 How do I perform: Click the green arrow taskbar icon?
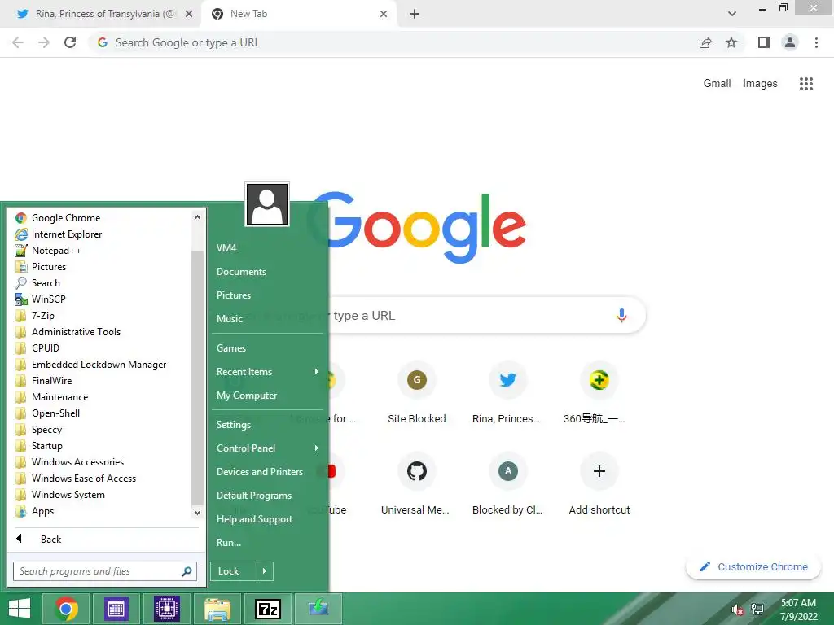(x=318, y=609)
